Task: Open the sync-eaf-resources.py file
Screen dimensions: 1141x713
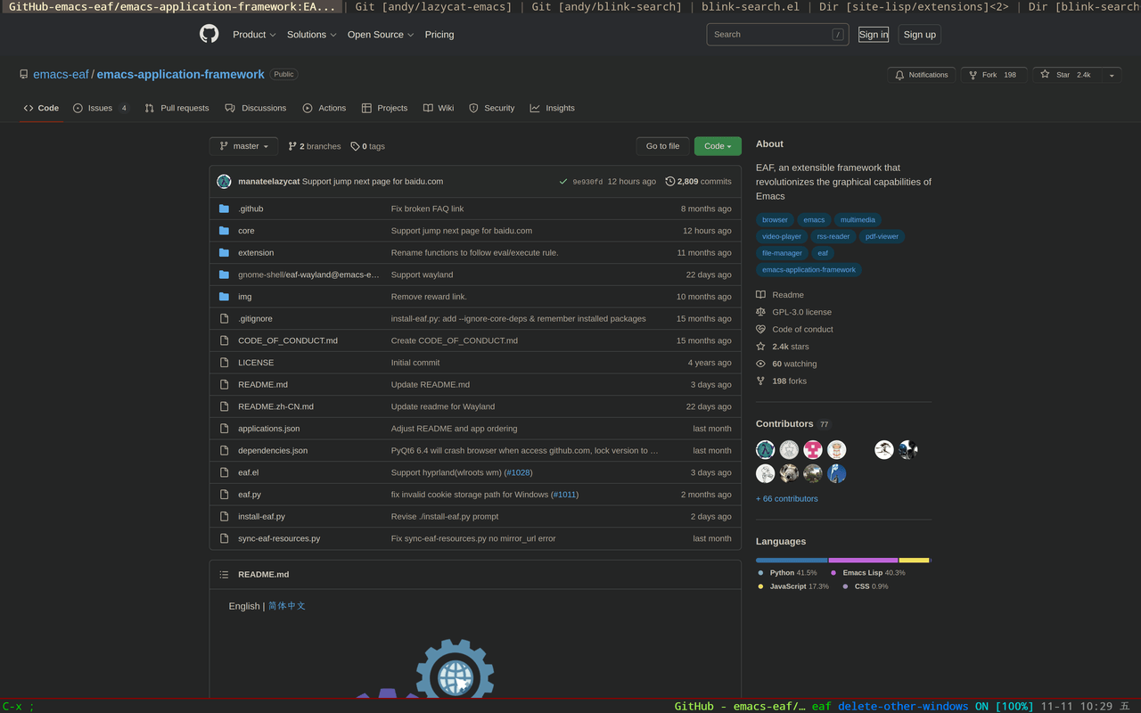Action: click(x=279, y=538)
